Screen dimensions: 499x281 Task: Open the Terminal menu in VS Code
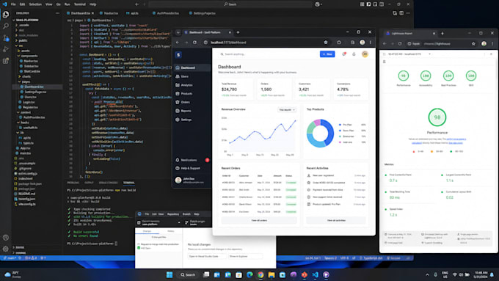tap(79, 4)
